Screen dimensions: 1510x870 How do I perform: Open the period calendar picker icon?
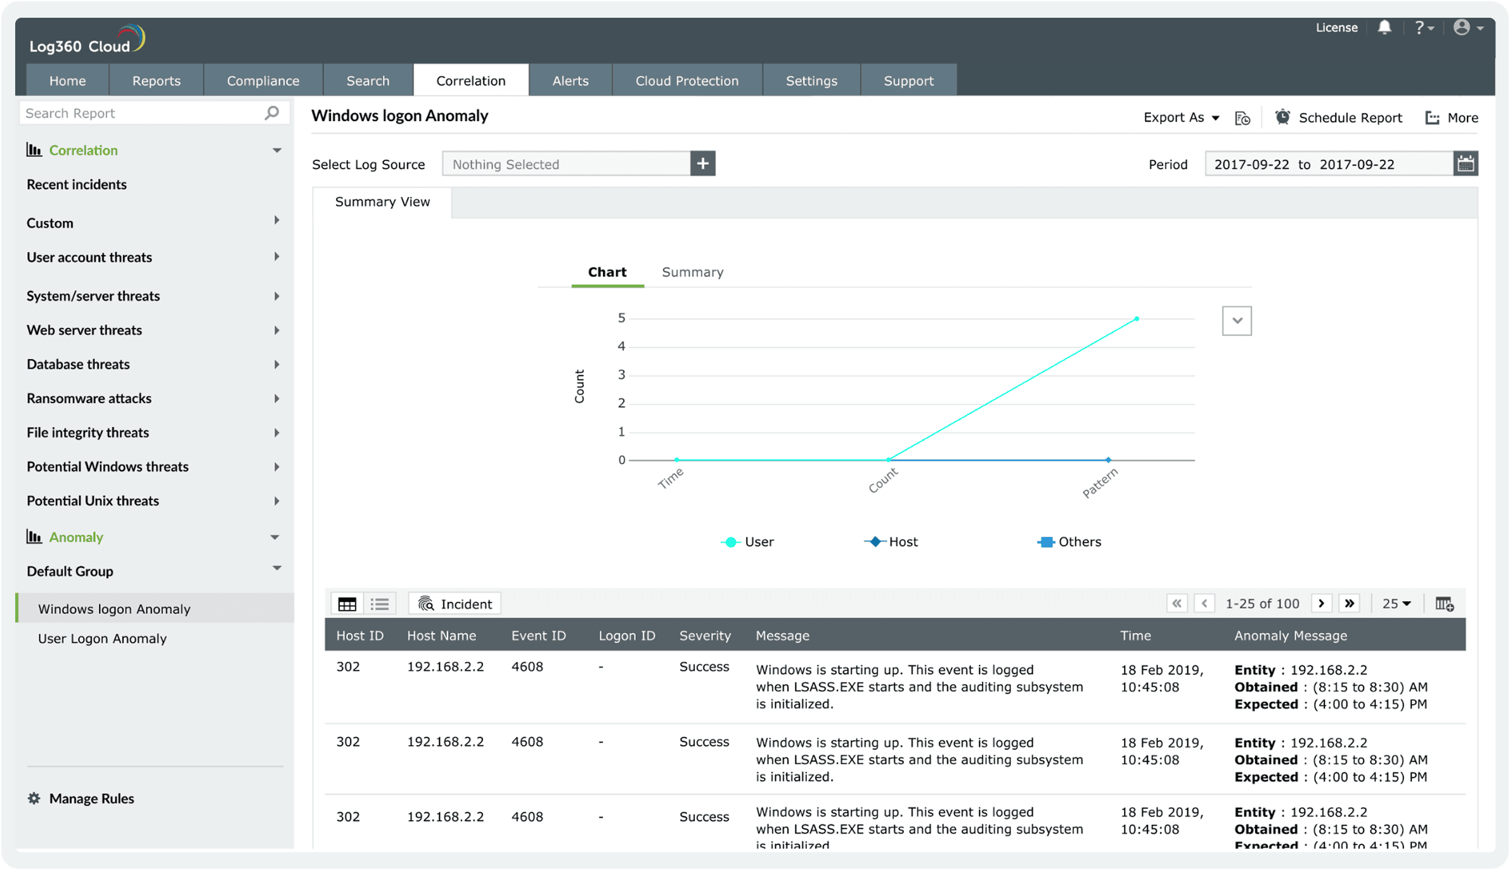pos(1466,163)
